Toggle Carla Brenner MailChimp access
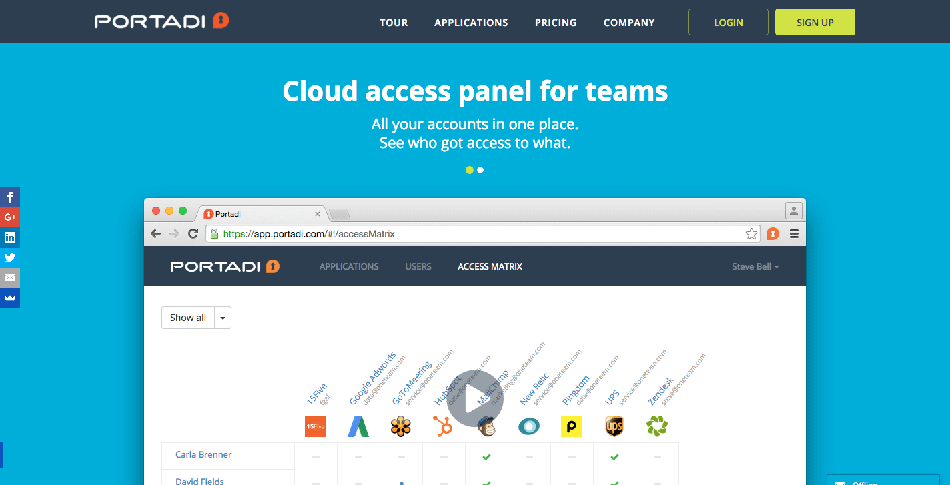 (486, 456)
